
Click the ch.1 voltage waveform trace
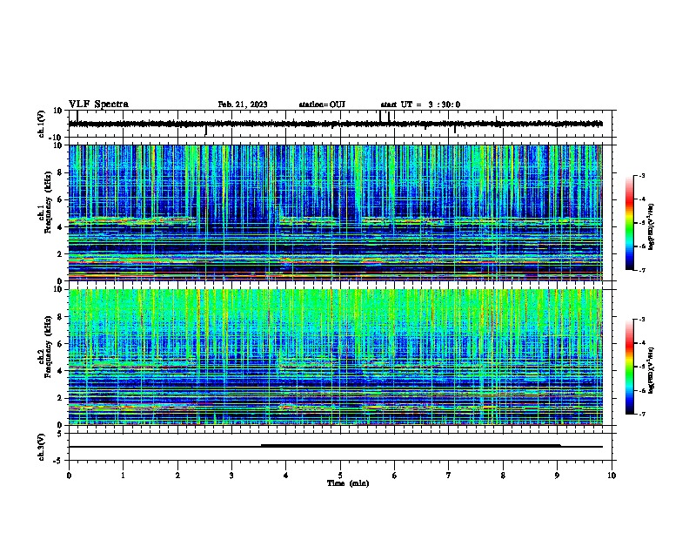(336, 124)
